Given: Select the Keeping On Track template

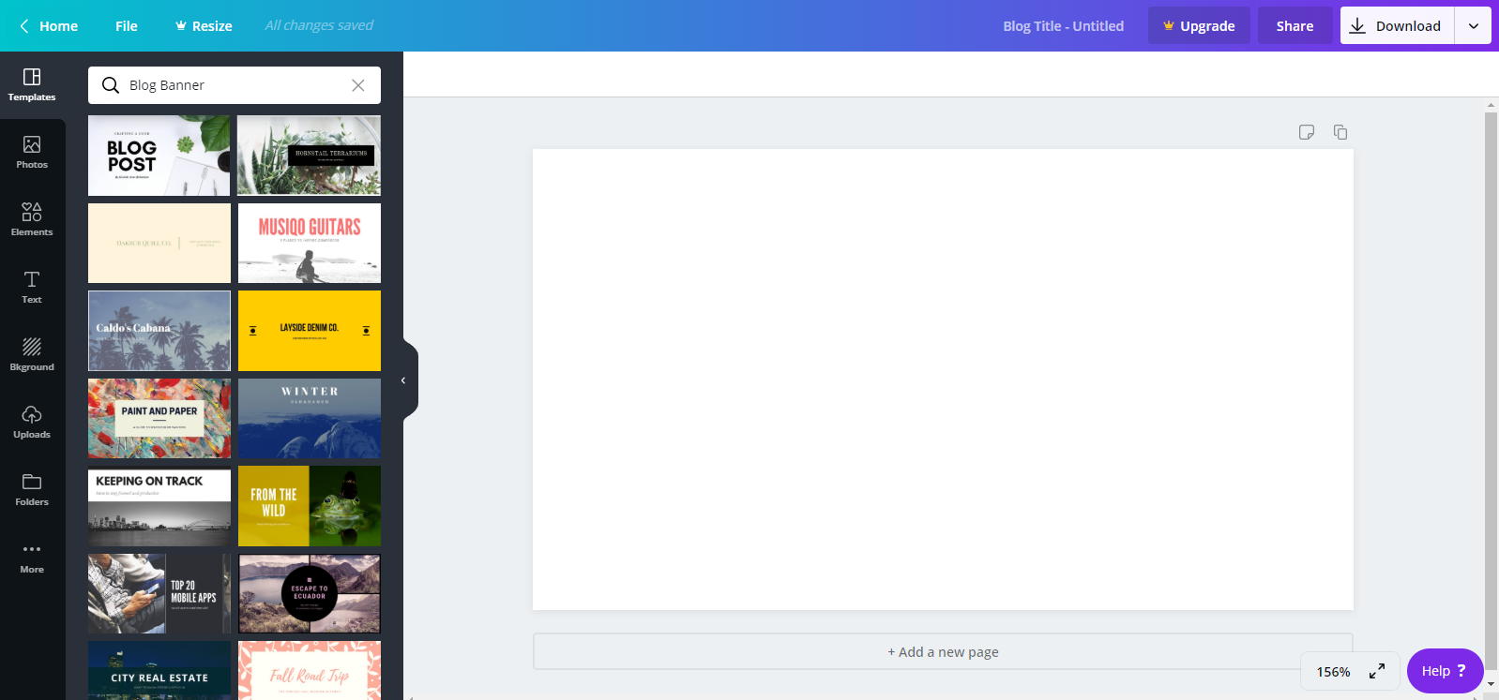Looking at the screenshot, I should click(159, 506).
